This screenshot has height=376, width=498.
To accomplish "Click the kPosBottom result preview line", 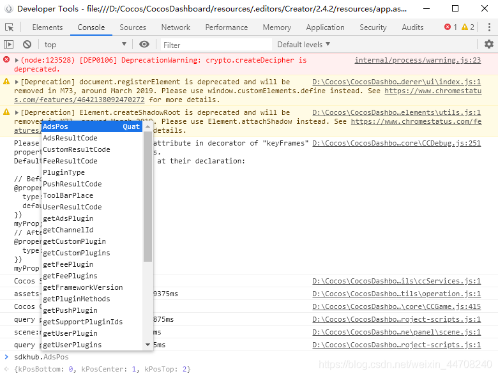I will pyautogui.click(x=102, y=369).
